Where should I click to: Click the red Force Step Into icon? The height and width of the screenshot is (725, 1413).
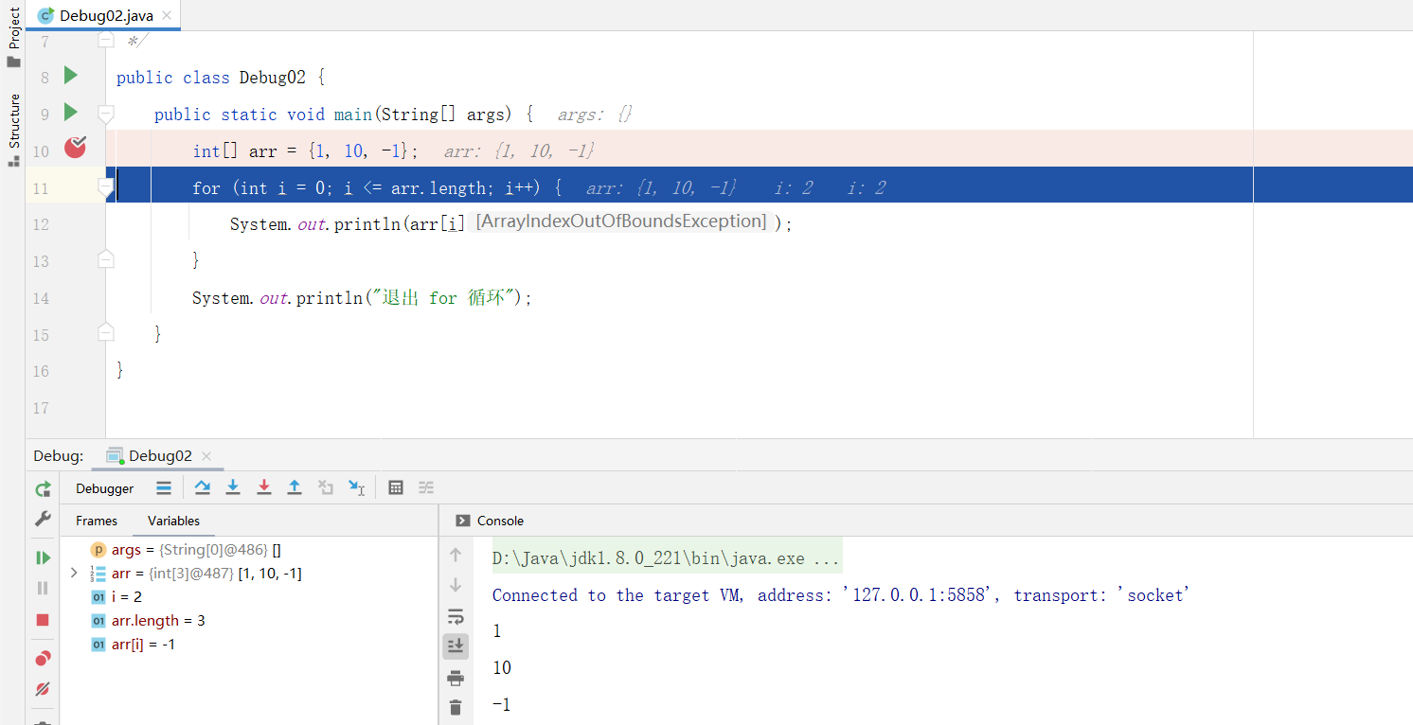[x=264, y=487]
